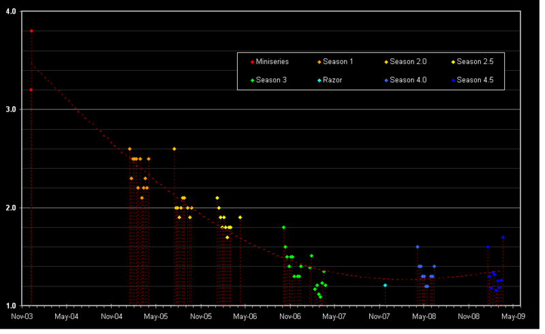This screenshot has width=545, height=334.
Task: Click the highest red Miniseries data point
Action: 31,31
